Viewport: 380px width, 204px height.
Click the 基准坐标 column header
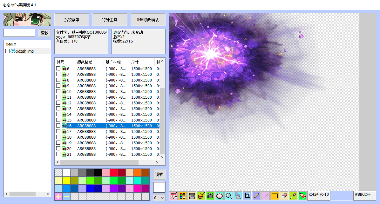click(113, 62)
